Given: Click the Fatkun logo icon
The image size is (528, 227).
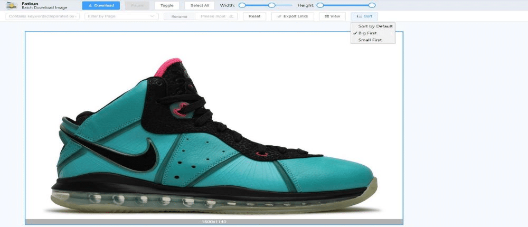Looking at the screenshot, I should (x=12, y=5).
